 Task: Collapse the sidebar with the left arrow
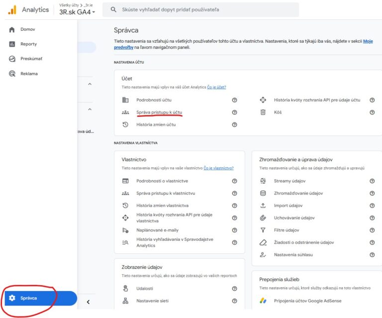88,302
